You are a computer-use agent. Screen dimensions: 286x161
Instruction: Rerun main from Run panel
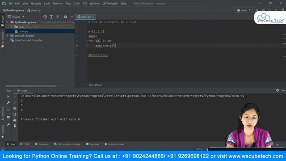[x=8, y=97]
